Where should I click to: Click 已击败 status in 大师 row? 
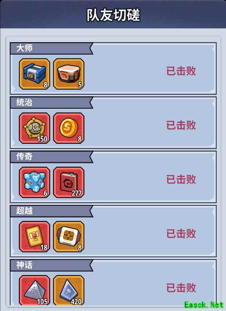[x=181, y=71]
